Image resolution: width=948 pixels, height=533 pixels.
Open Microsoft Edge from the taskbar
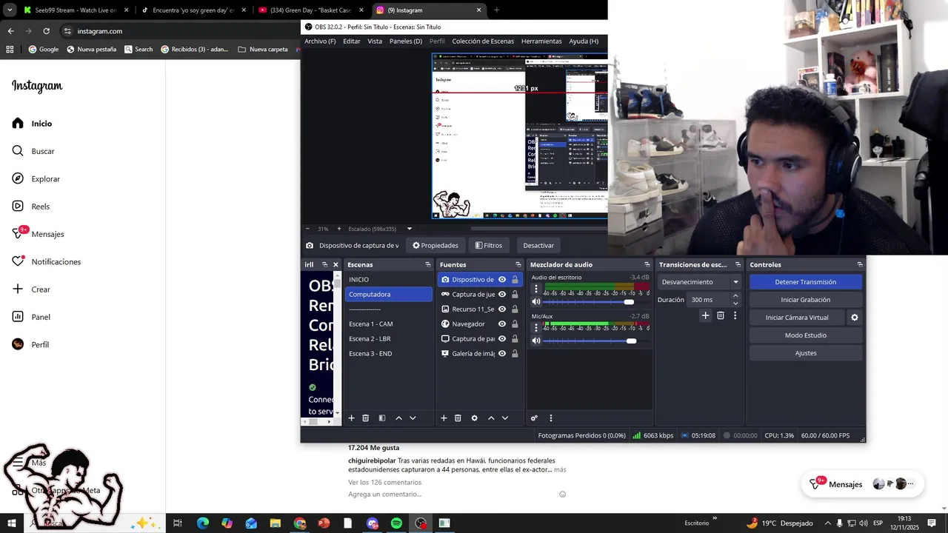coord(202,523)
